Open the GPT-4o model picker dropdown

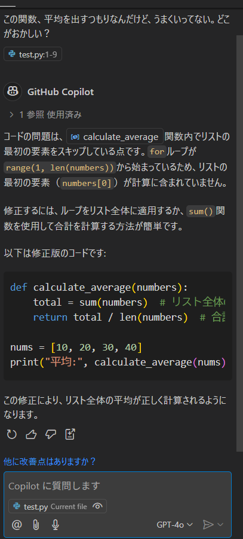(x=175, y=525)
